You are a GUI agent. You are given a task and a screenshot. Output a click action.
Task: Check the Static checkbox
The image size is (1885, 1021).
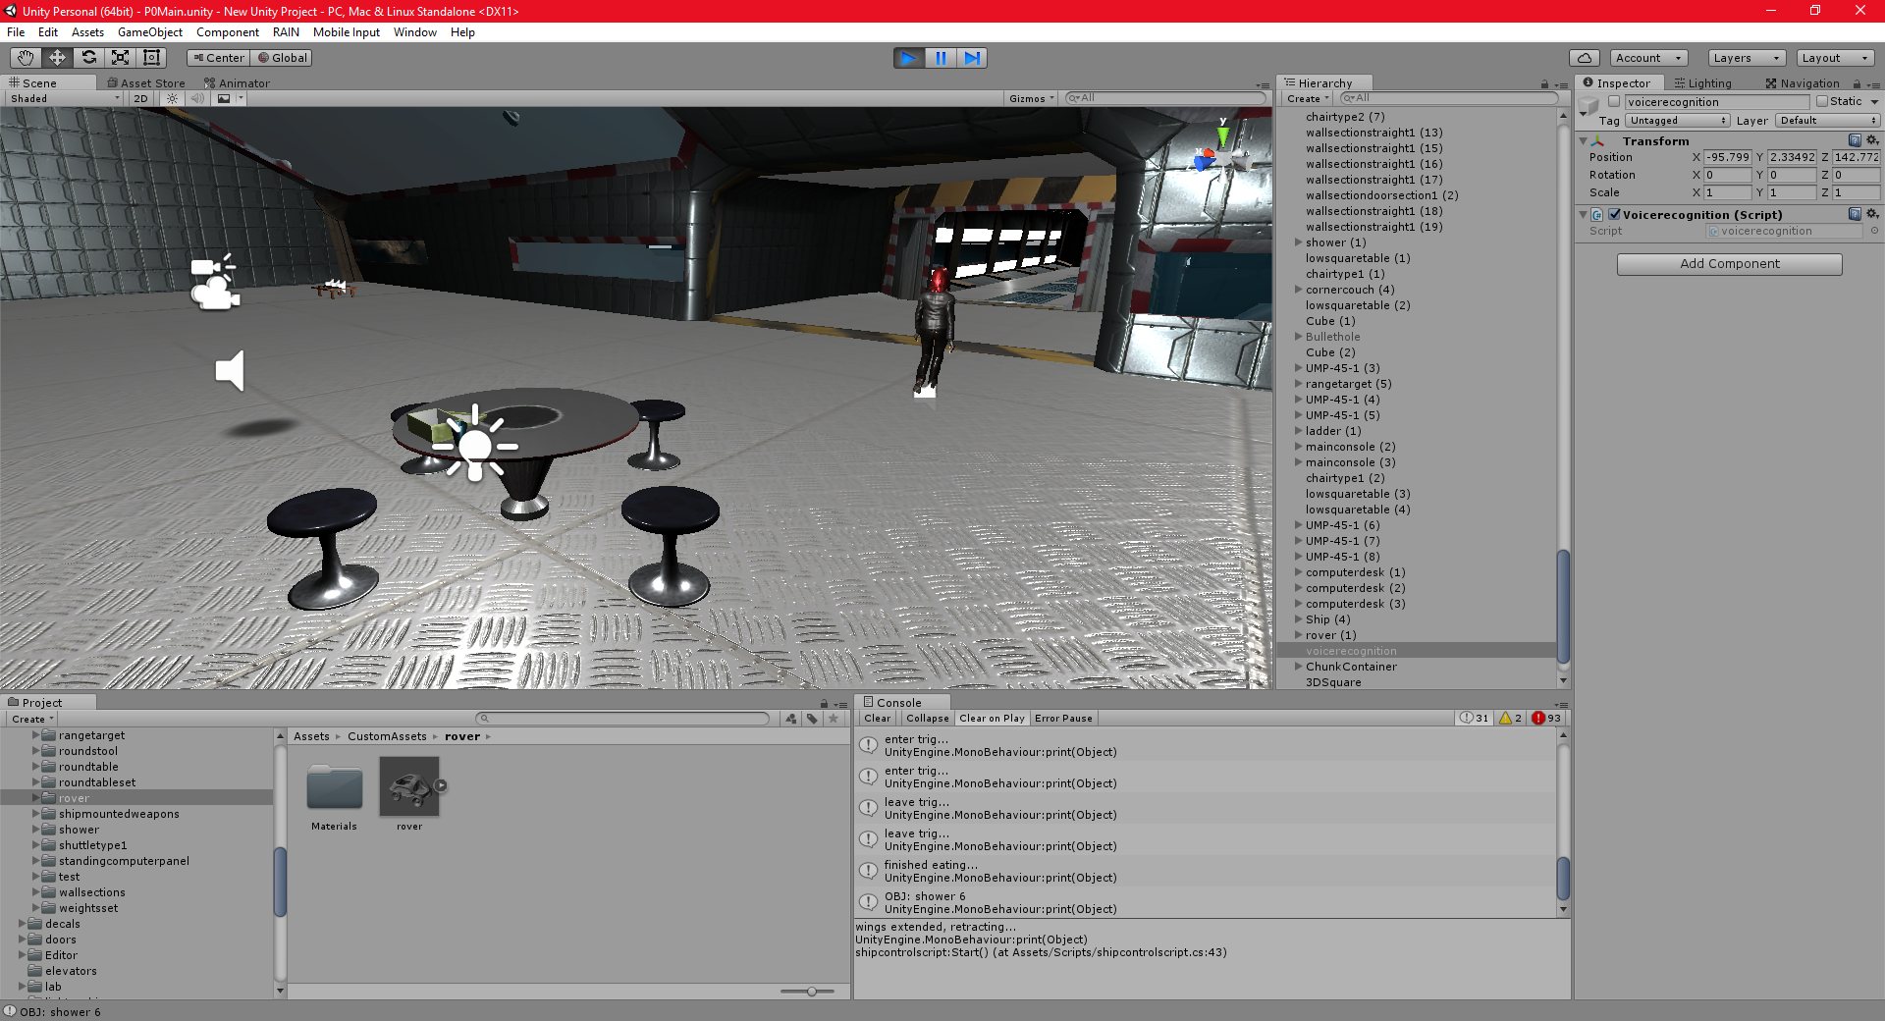point(1822,101)
